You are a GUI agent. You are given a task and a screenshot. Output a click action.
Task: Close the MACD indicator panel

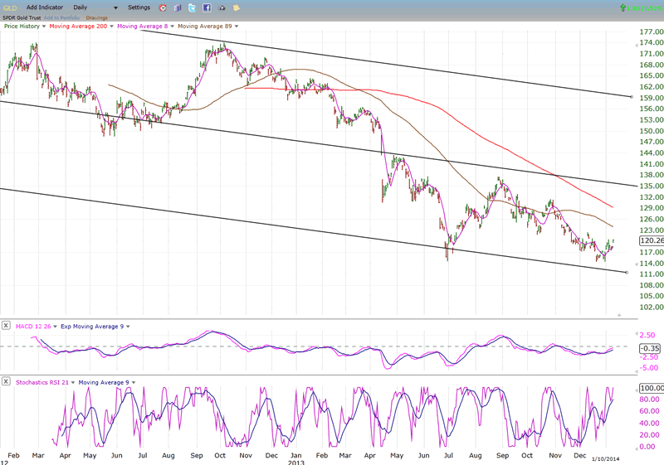click(x=7, y=327)
